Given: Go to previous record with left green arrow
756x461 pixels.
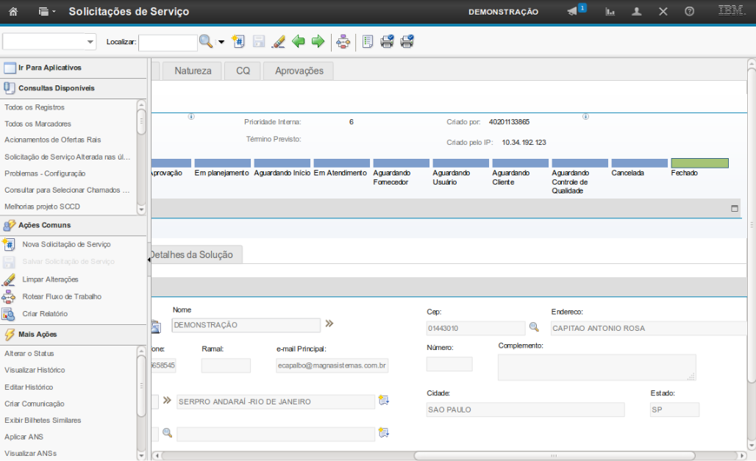Looking at the screenshot, I should click(299, 42).
